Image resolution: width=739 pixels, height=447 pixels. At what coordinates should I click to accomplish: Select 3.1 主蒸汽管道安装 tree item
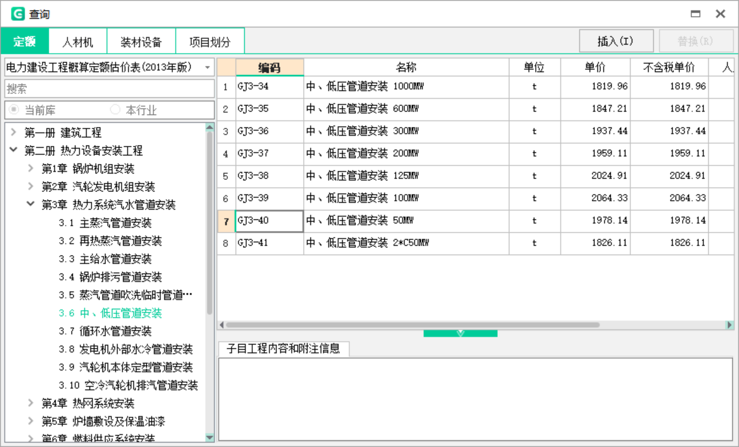pyautogui.click(x=105, y=222)
